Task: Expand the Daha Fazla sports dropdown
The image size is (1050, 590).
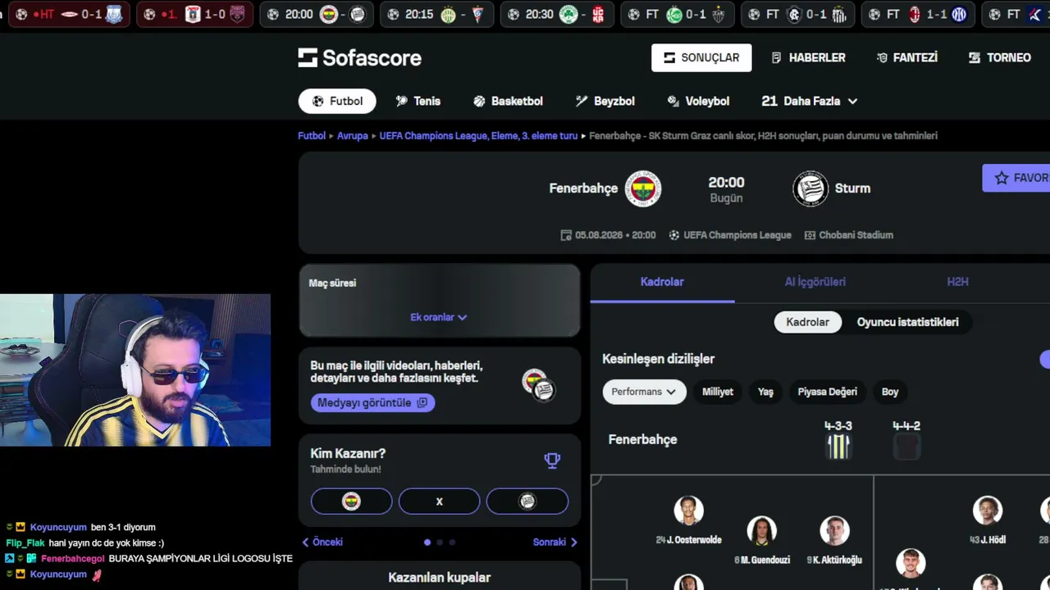Action: pyautogui.click(x=810, y=101)
